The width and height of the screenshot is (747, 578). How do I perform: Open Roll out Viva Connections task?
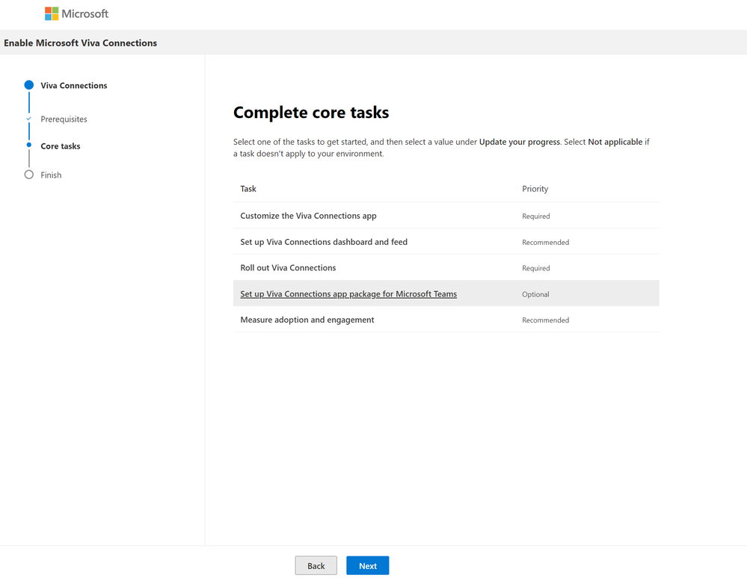(x=288, y=268)
